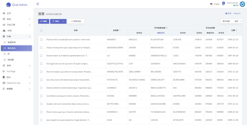247x125 pixels.
Task: Click help icon beside 平均消费金额 header
Action: pos(167,28)
